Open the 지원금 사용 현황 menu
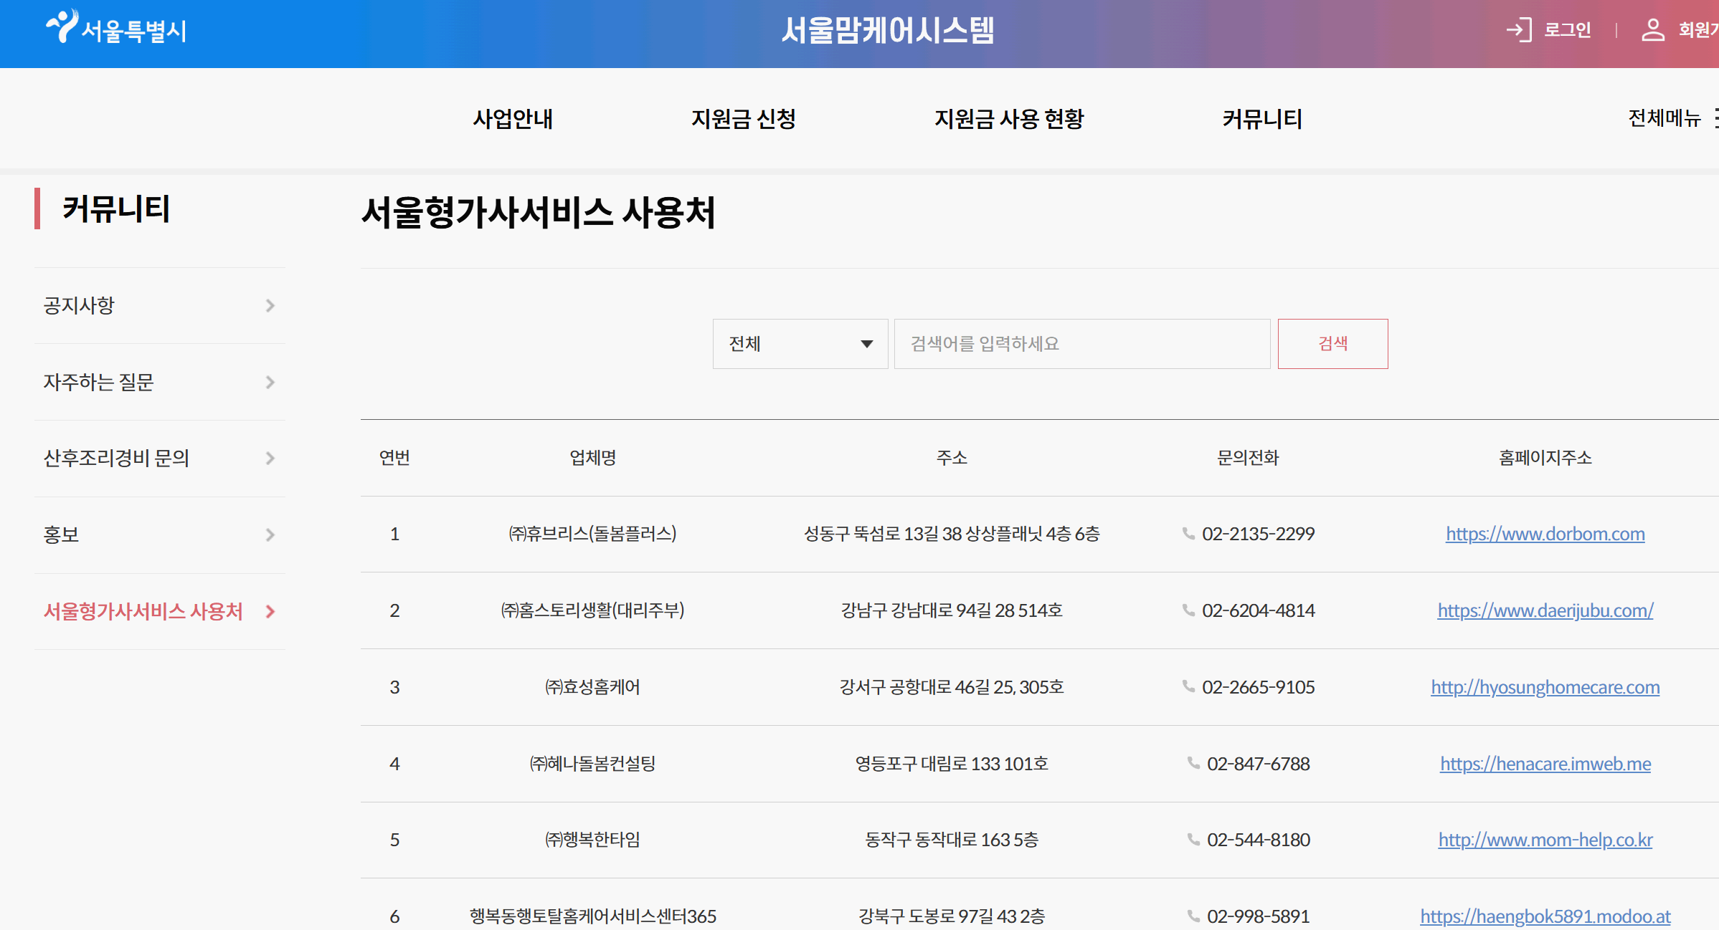The image size is (1719, 930). [1008, 119]
